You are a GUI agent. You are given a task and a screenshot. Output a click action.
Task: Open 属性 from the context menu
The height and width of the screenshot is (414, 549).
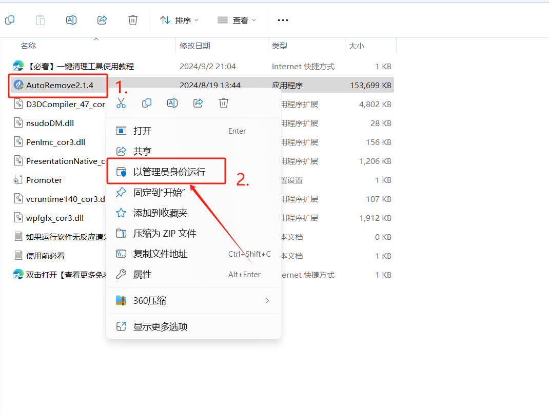[x=193, y=275]
